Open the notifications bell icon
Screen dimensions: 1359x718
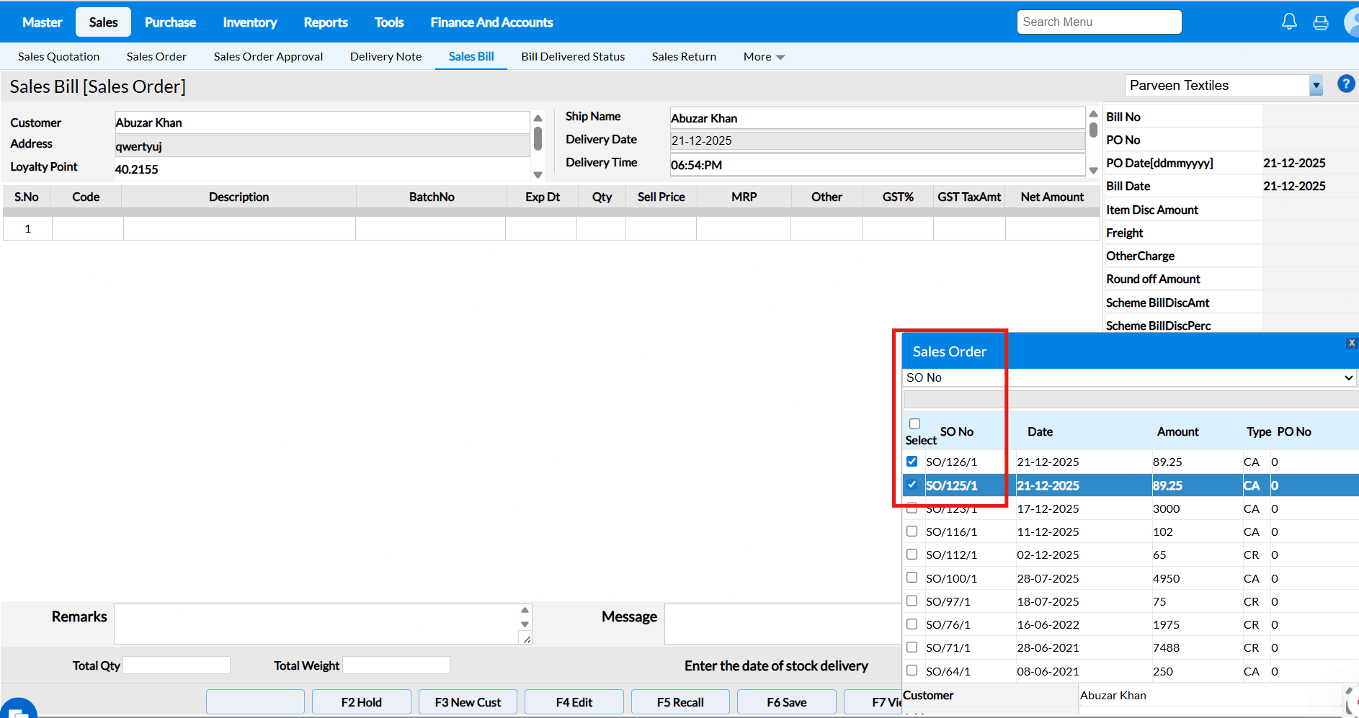coord(1289,22)
